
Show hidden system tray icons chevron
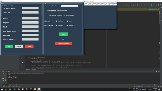tap(139, 89)
